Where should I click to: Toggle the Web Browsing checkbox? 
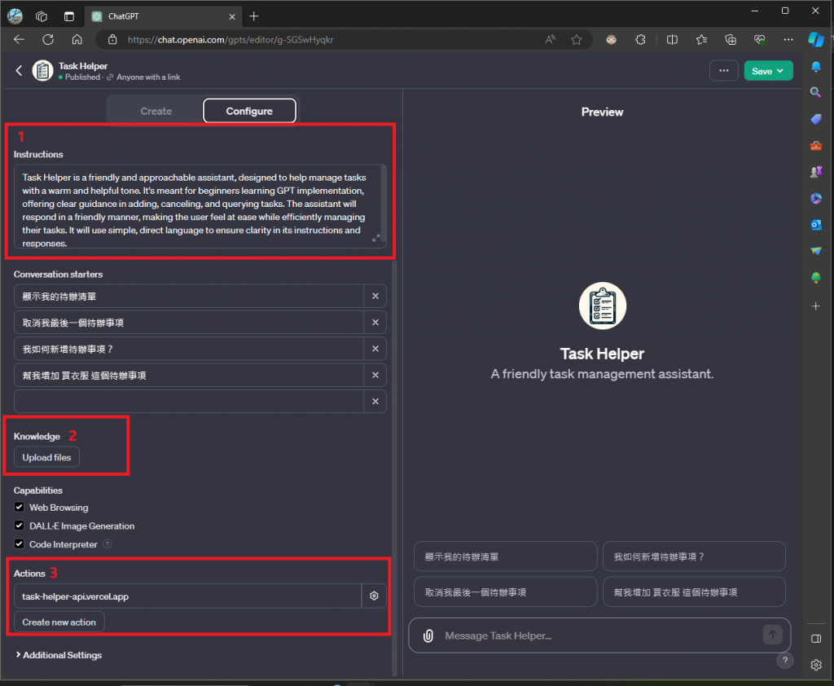[x=20, y=507]
